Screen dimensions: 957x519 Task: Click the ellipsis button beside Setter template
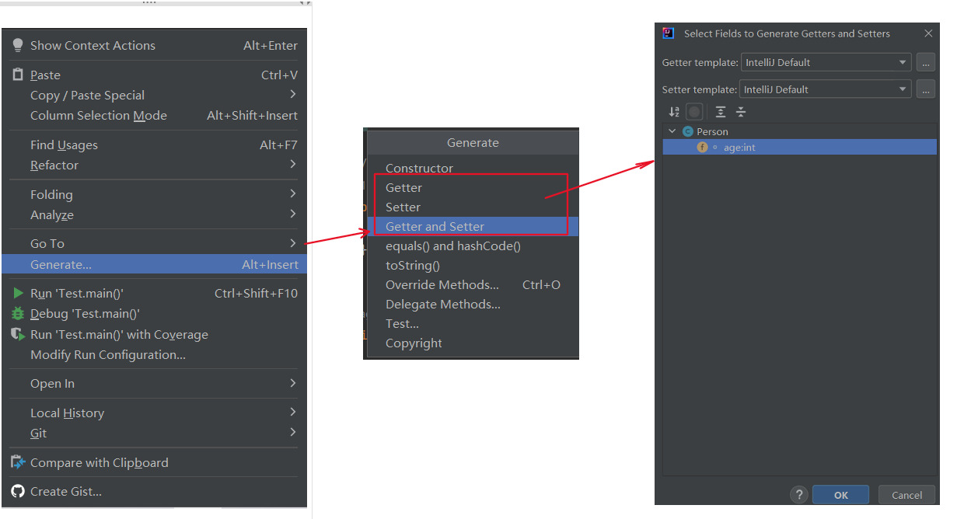pos(925,89)
